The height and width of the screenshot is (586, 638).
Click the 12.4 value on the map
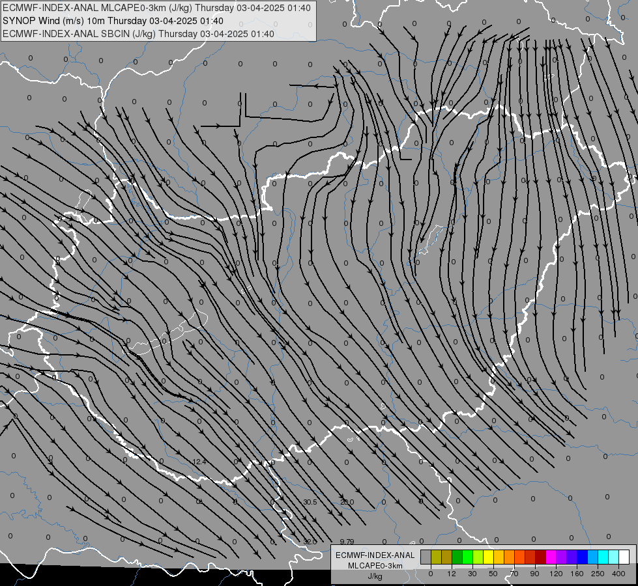[199, 462]
